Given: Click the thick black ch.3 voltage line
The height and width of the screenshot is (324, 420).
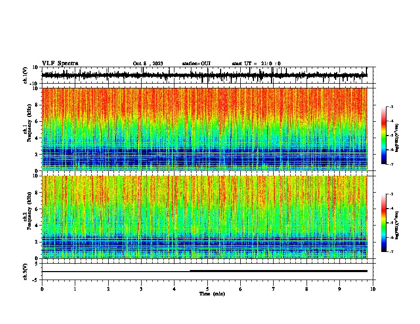Looking at the screenshot, I should point(278,271).
